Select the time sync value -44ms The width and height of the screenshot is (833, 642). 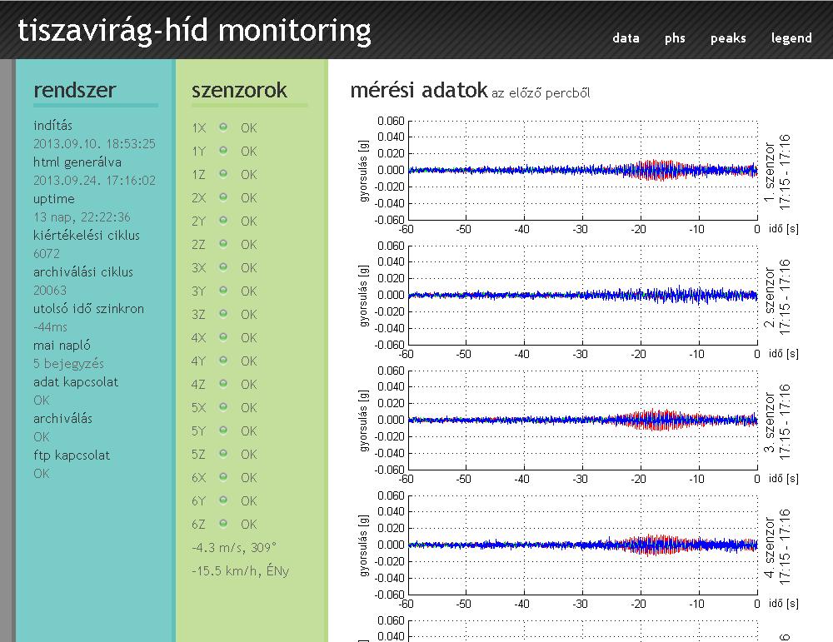(x=51, y=327)
